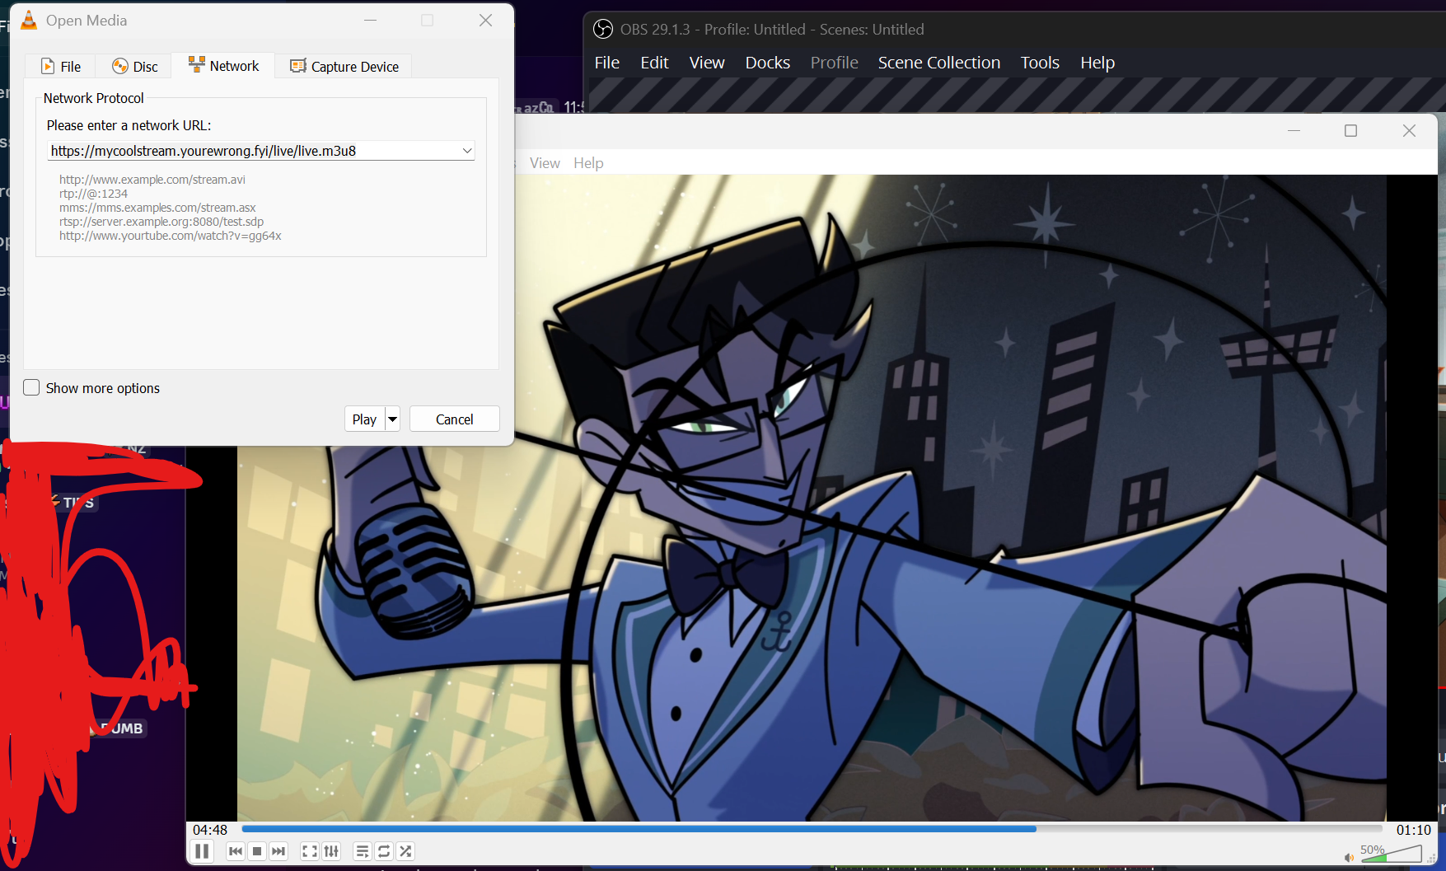1446x871 pixels.
Task: Open extended settings equalizer icon
Action: [331, 851]
